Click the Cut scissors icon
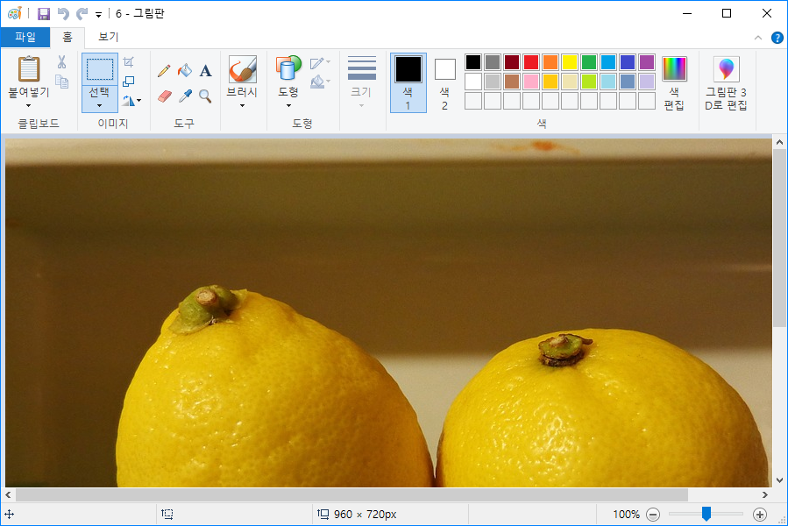The height and width of the screenshot is (526, 788). (x=62, y=62)
